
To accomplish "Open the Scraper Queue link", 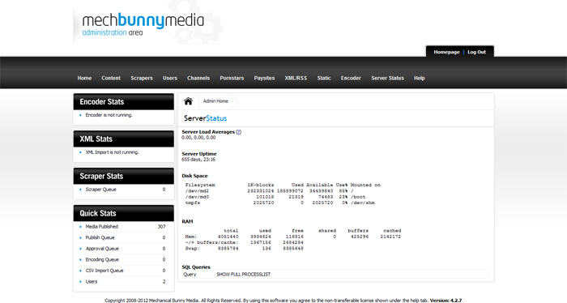I will click(101, 190).
